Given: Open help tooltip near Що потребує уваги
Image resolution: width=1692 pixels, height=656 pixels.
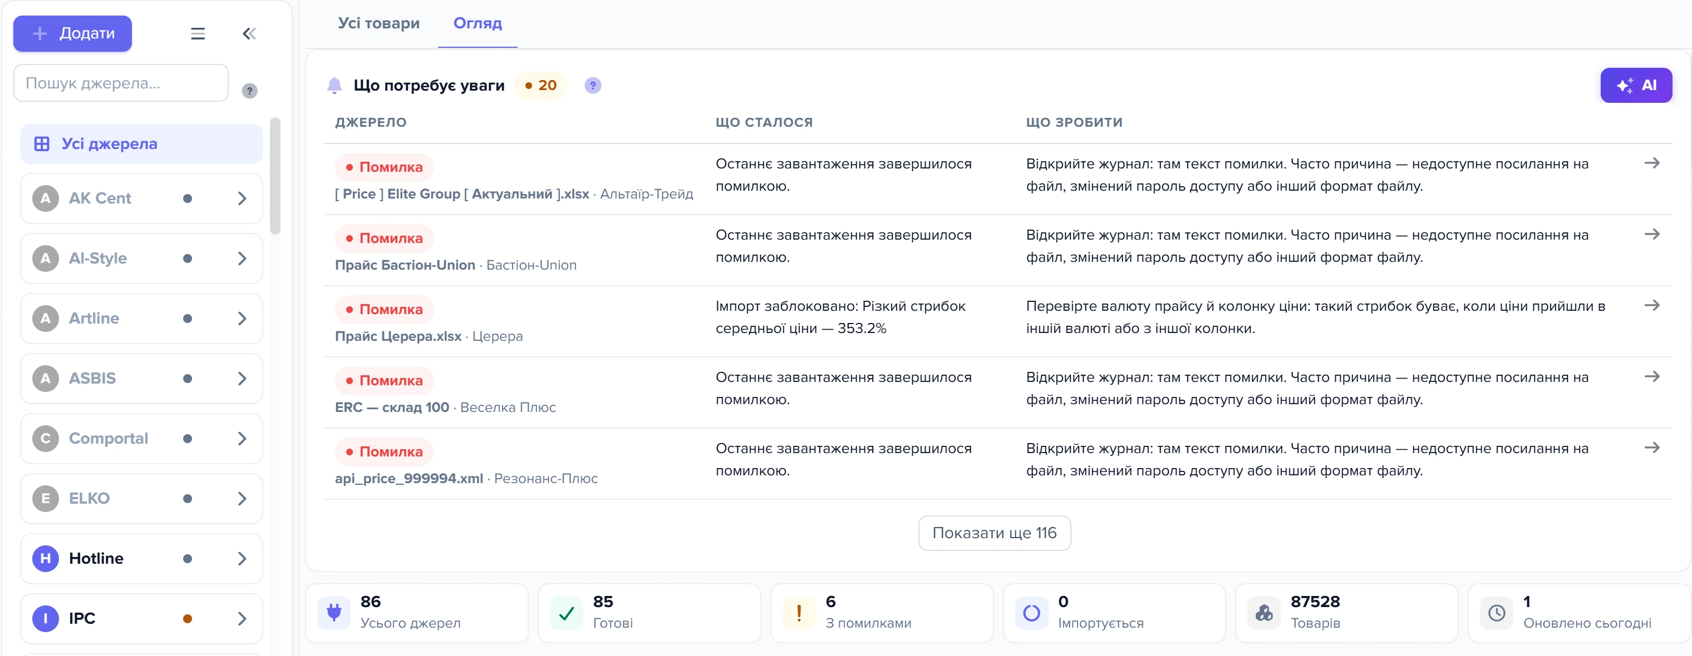Looking at the screenshot, I should [x=592, y=85].
